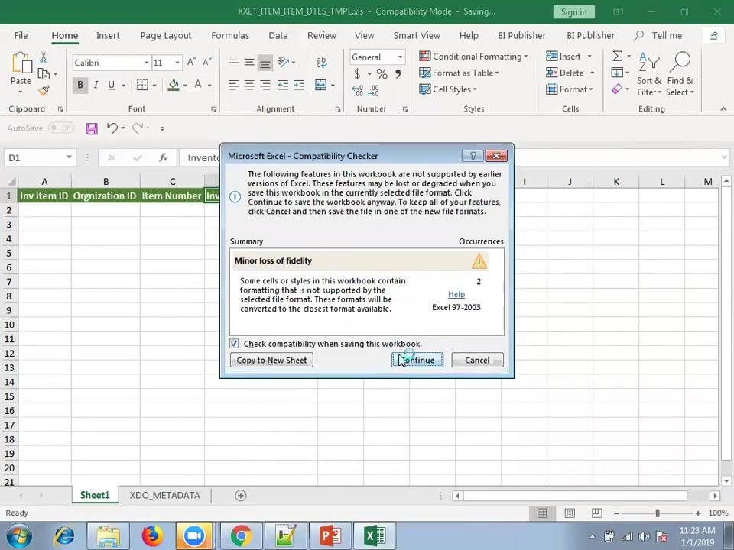Center text horizontally

click(x=249, y=85)
